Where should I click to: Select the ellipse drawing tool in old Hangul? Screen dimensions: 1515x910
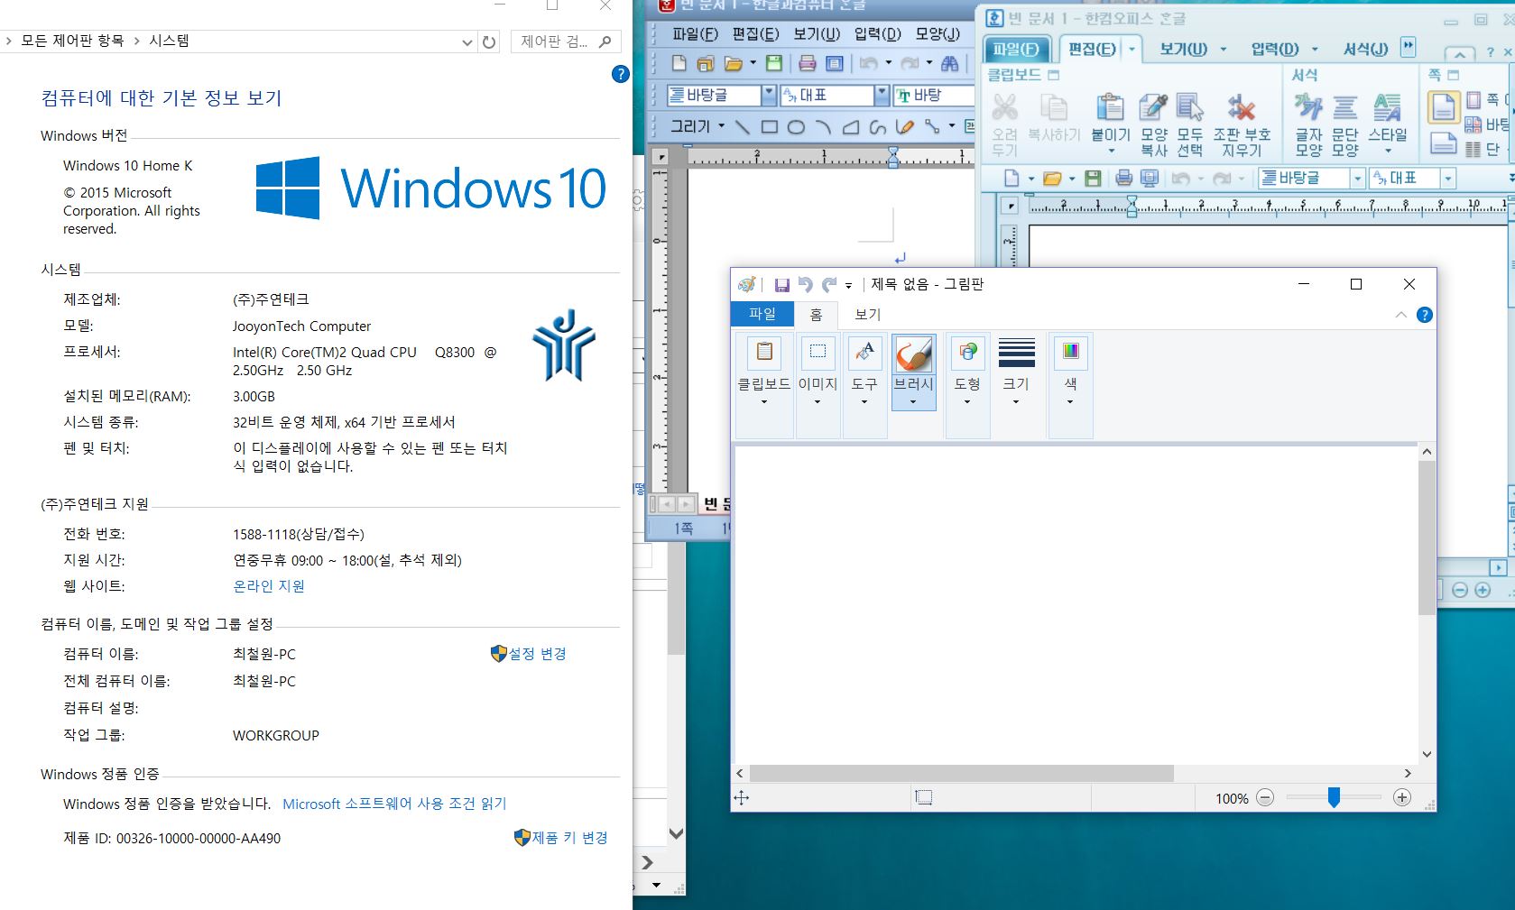796,127
